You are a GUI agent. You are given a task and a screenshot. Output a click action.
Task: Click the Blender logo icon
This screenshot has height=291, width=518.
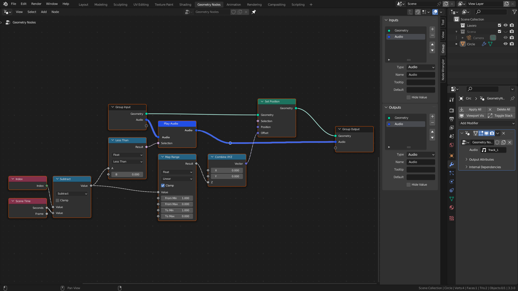(x=5, y=4)
